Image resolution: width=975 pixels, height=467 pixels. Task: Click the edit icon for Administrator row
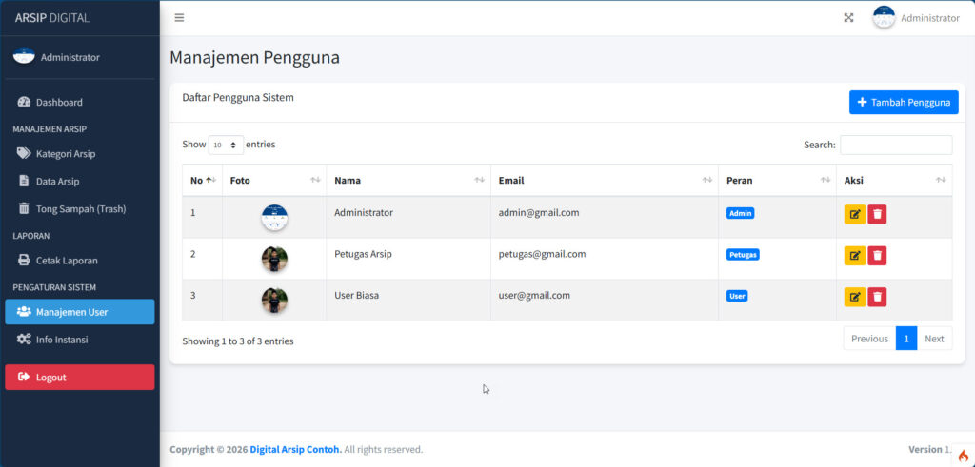[854, 214]
